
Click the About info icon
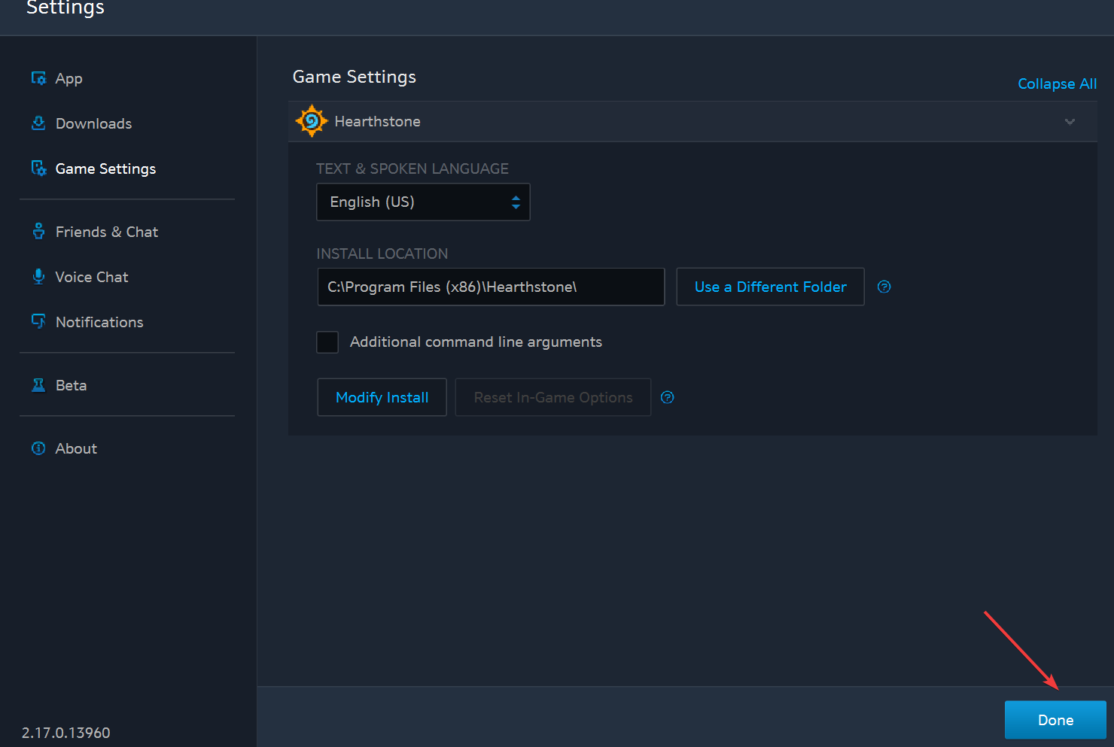38,448
